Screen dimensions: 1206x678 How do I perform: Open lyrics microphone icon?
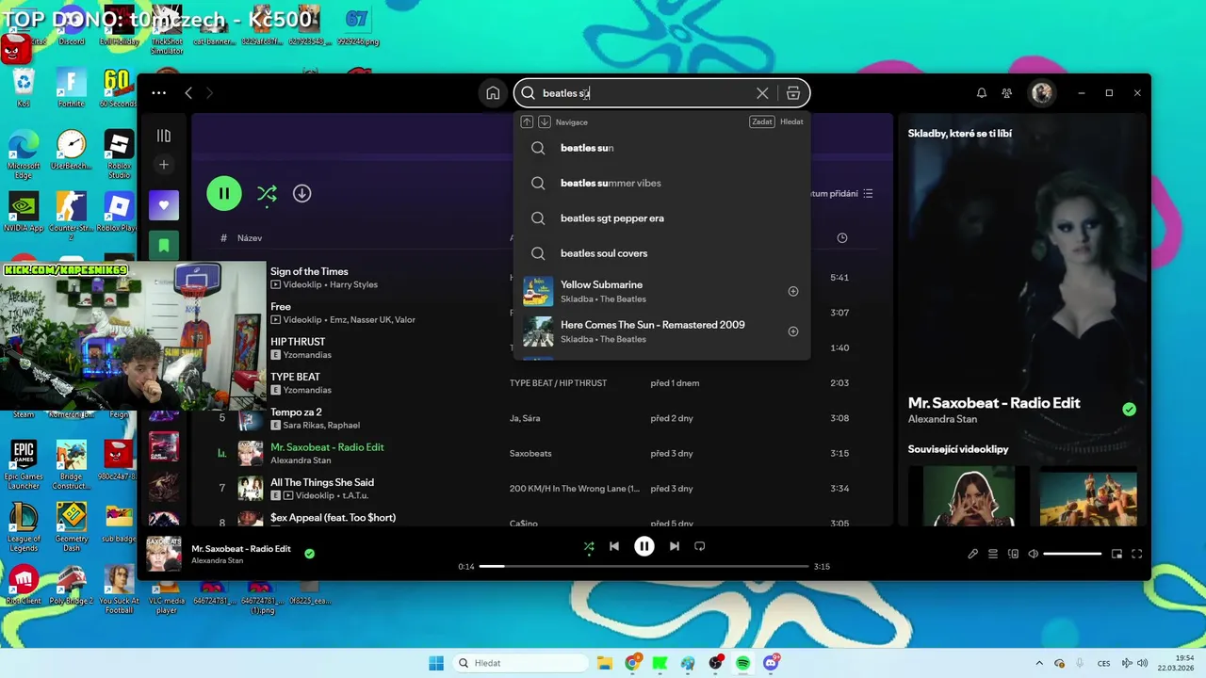pos(973,554)
